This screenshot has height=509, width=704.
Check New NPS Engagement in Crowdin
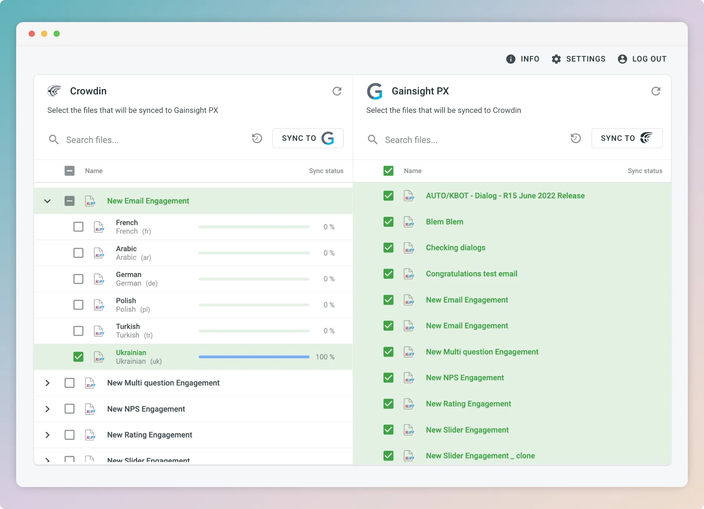coord(69,409)
